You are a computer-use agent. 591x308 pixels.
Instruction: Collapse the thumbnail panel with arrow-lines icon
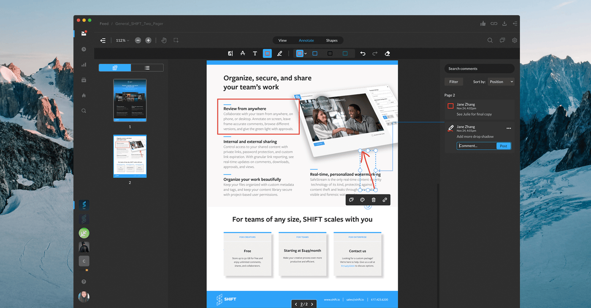(x=103, y=40)
